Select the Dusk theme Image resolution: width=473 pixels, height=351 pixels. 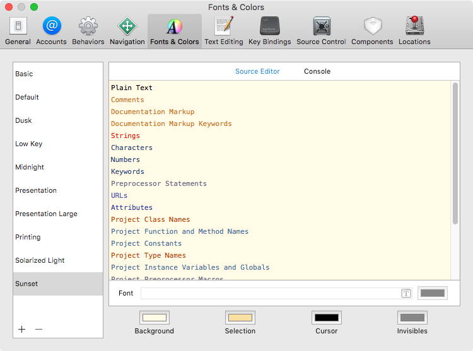(x=58, y=120)
